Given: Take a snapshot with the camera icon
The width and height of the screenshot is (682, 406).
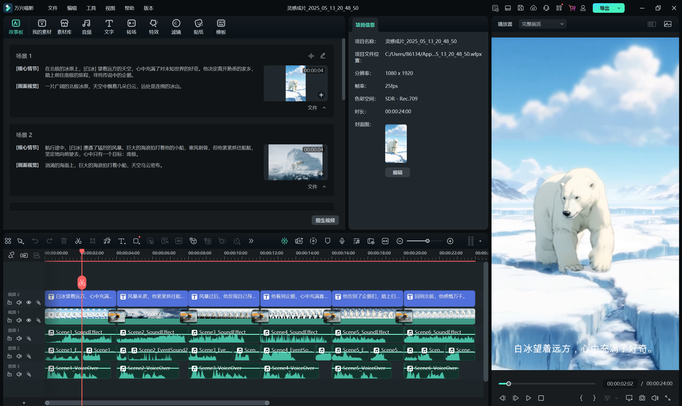Looking at the screenshot, I should [x=642, y=398].
